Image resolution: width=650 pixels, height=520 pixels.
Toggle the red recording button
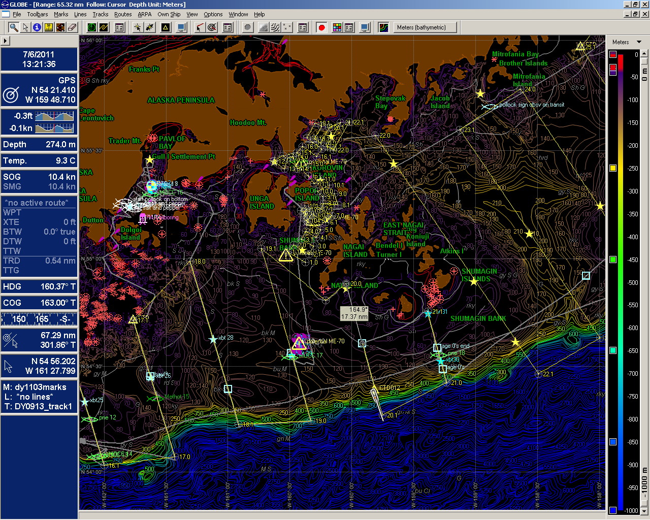coord(321,27)
